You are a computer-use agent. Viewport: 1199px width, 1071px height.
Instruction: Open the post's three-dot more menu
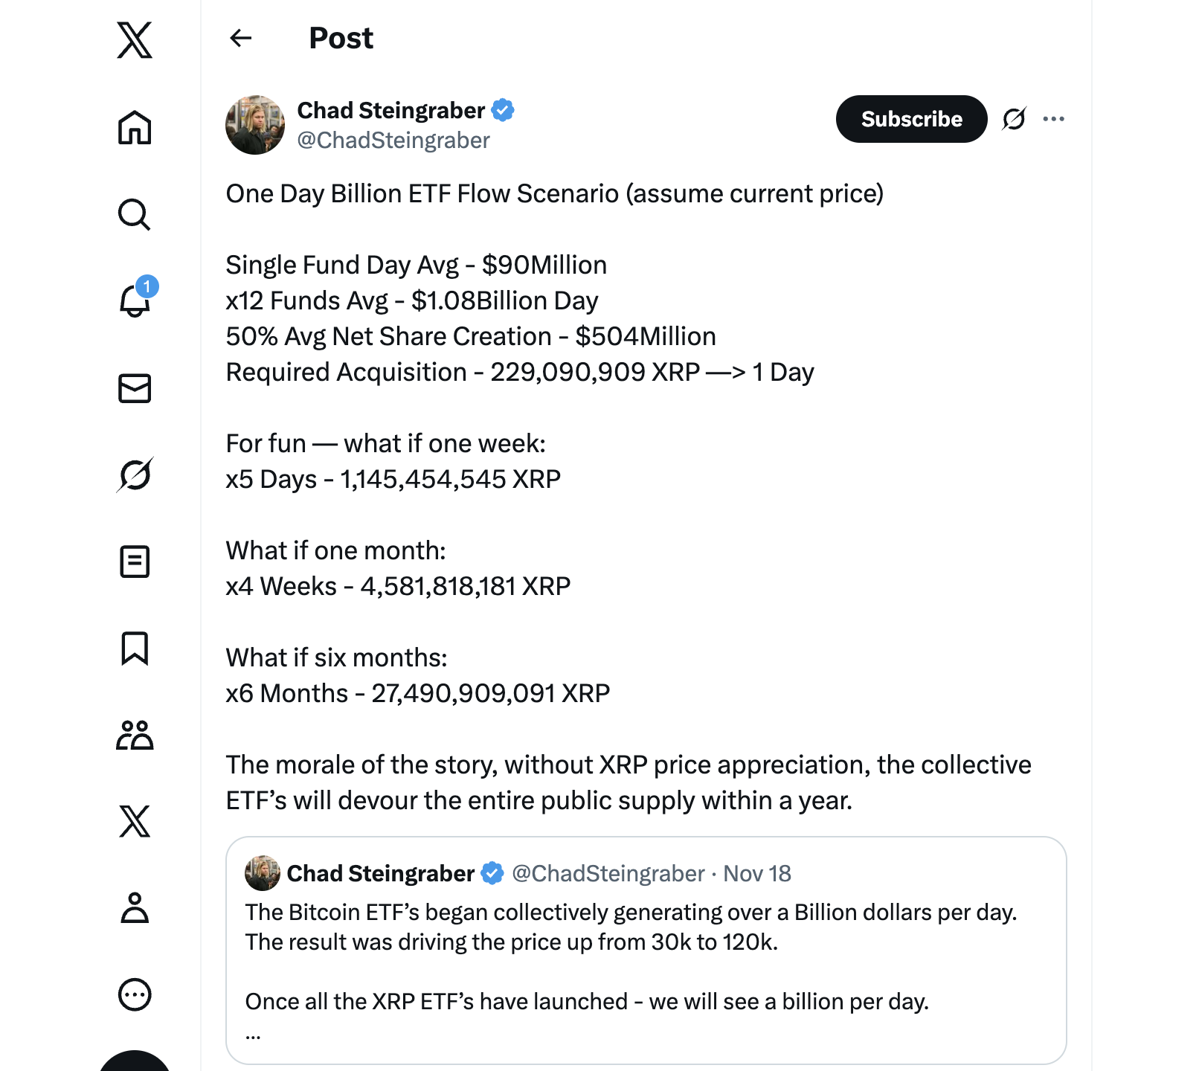click(x=1053, y=119)
